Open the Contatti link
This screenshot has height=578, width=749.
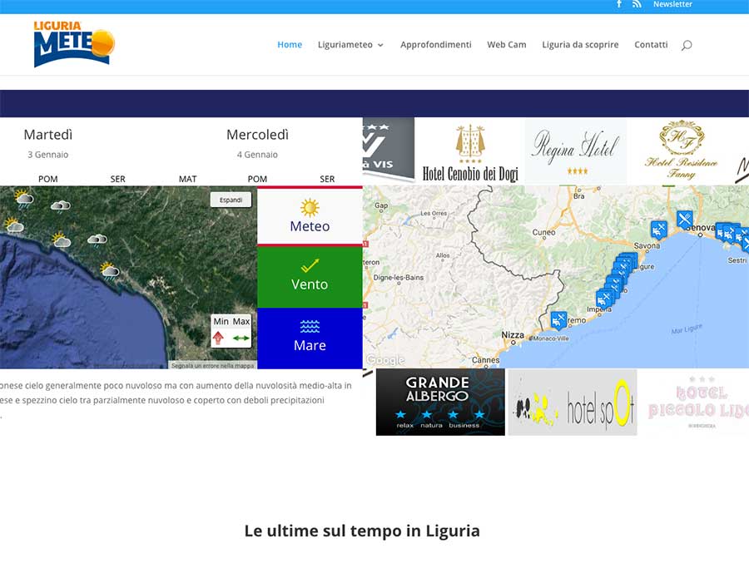651,45
